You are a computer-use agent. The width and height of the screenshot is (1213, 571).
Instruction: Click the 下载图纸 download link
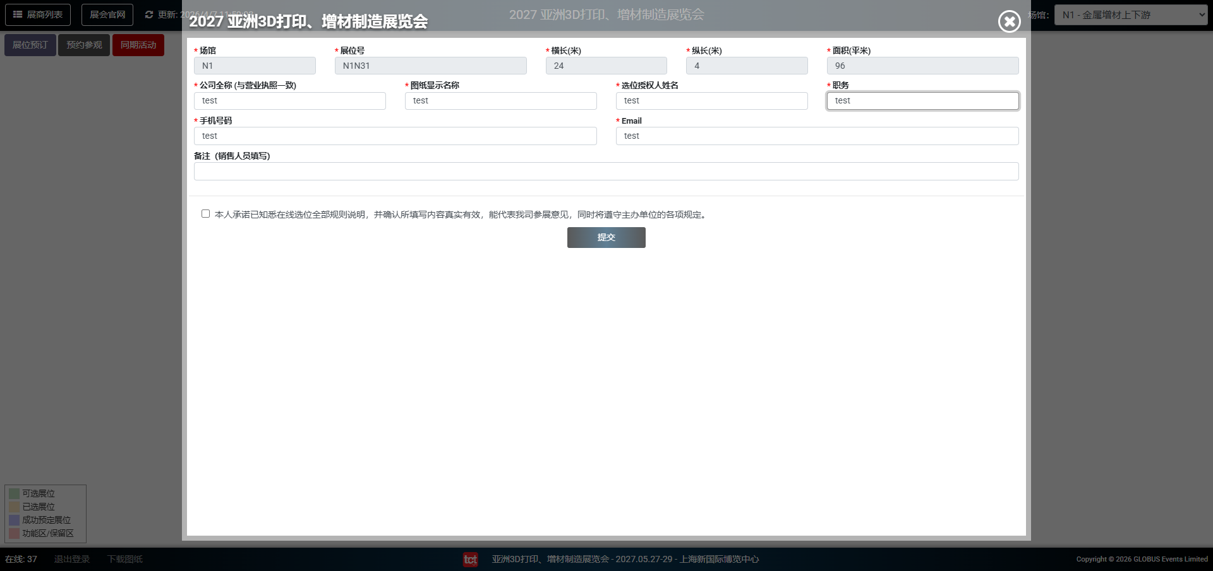click(124, 559)
